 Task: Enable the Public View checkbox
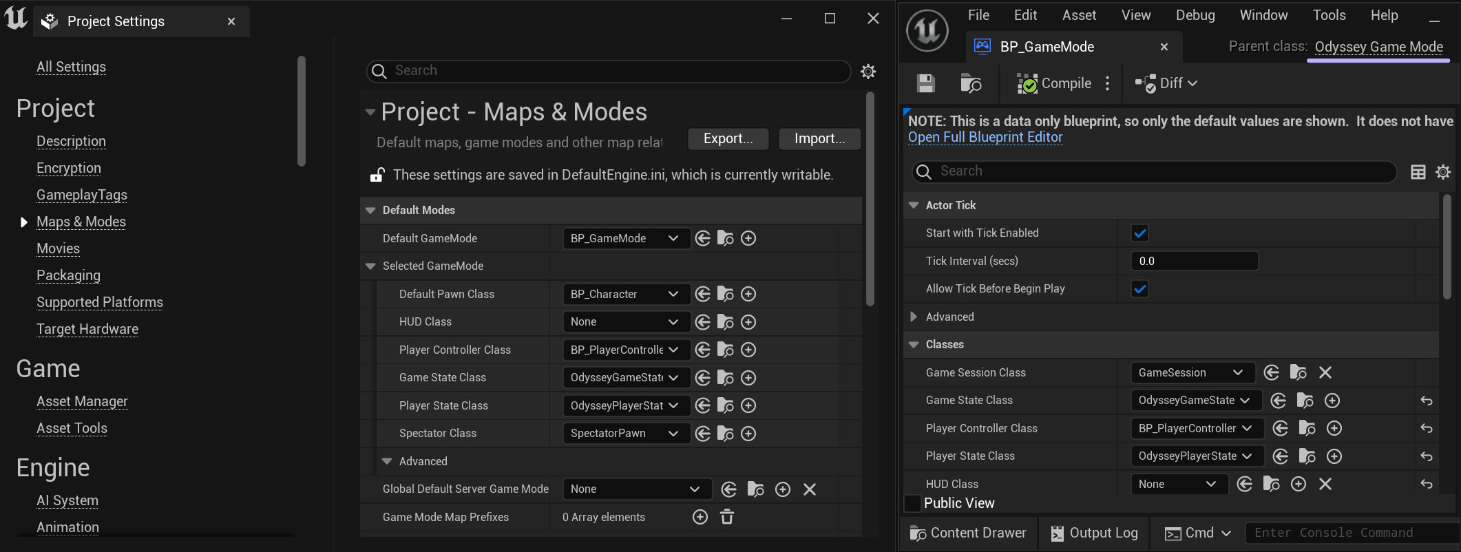click(912, 503)
